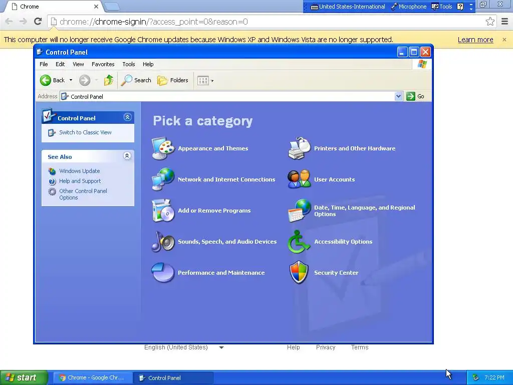Reload the Chrome page
Viewport: 513px width, 385px height.
pos(38,22)
